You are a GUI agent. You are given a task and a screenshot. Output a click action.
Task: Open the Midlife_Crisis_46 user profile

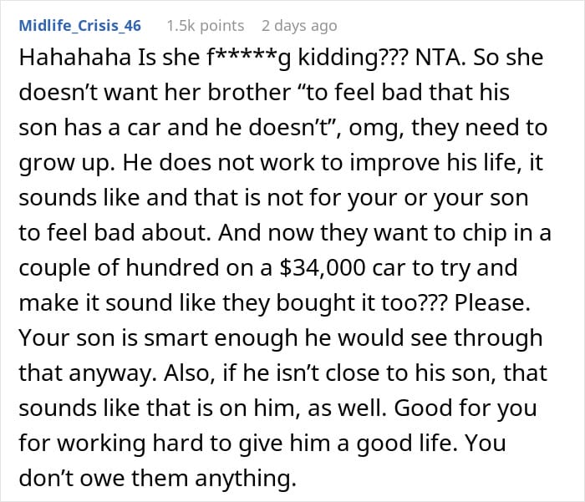point(79,26)
